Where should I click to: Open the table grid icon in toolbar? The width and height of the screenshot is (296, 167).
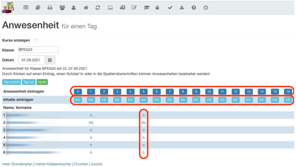tap(26, 7)
